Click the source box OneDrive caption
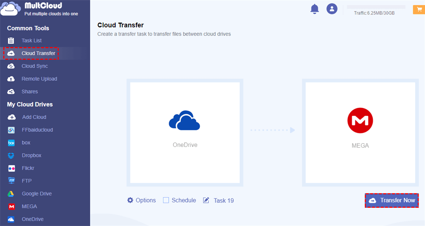This screenshot has height=226, width=425. click(x=185, y=145)
